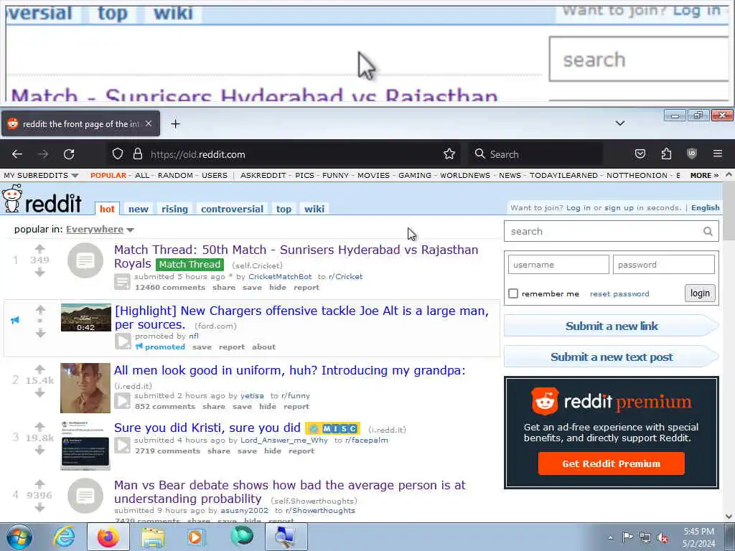
Task: Switch to the wiki tab
Action: click(x=314, y=209)
